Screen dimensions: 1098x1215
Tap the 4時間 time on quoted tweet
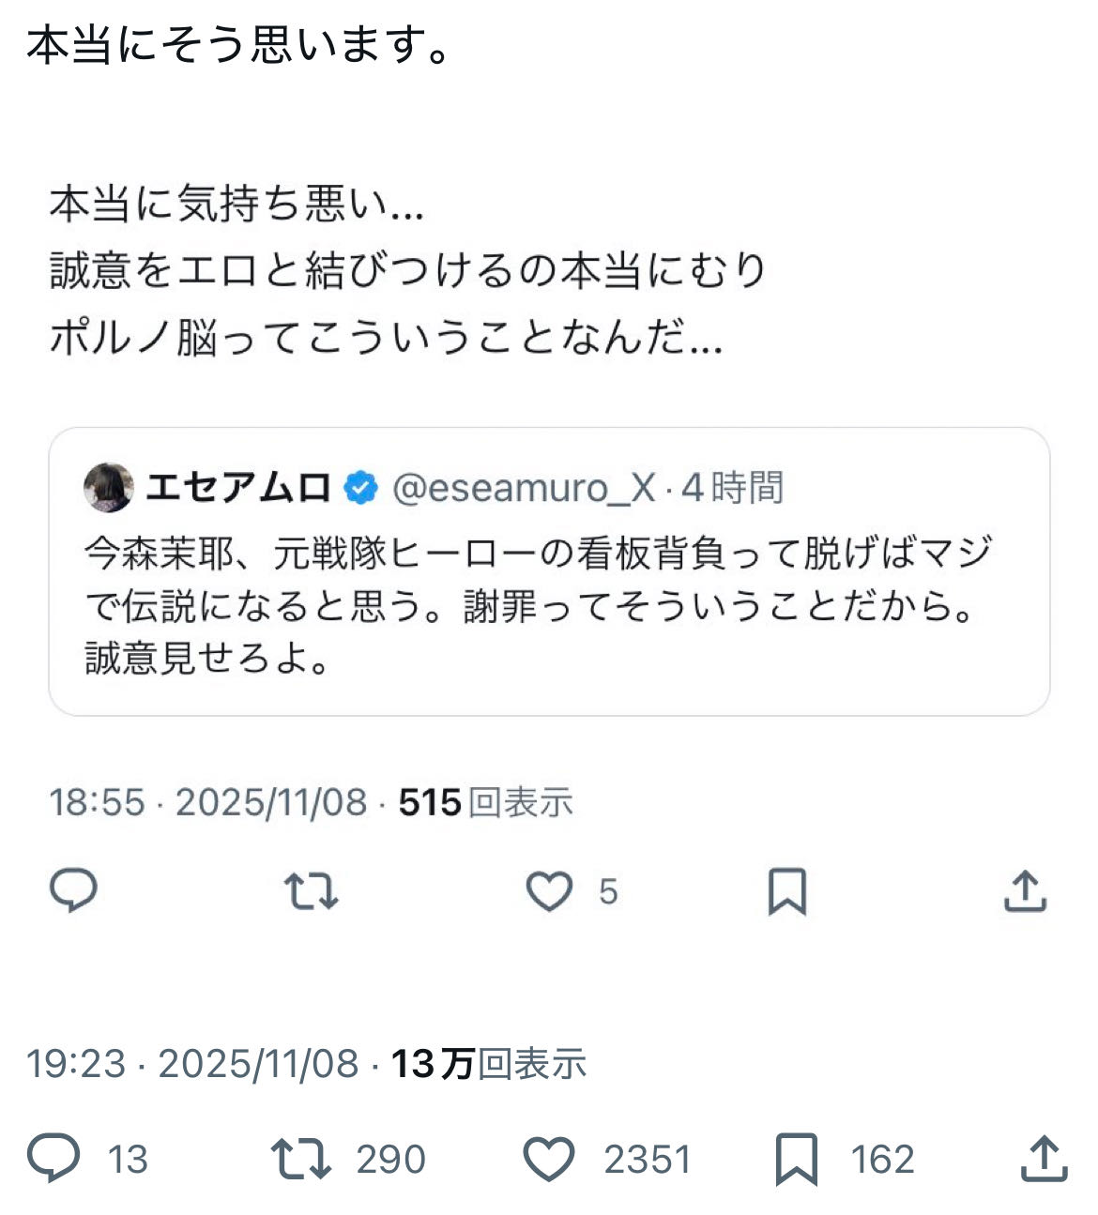click(x=733, y=488)
